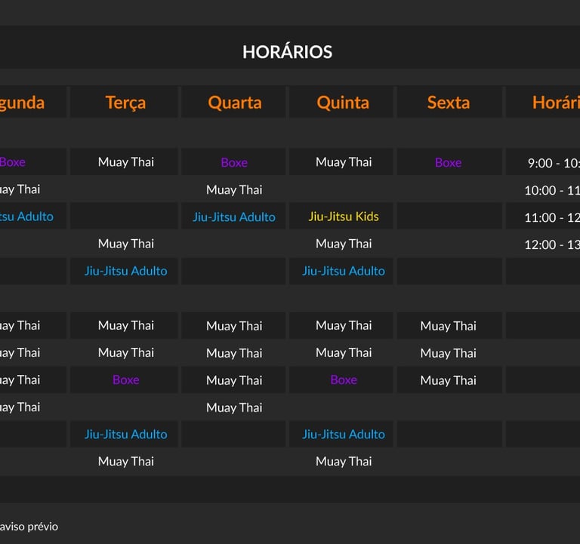Image resolution: width=580 pixels, height=544 pixels.
Task: Click the Jiu-Jitsu Kids class
Action: [x=344, y=217]
